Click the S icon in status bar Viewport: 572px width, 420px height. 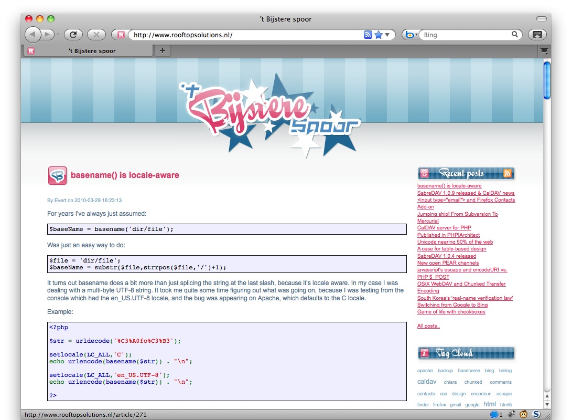[x=536, y=414]
